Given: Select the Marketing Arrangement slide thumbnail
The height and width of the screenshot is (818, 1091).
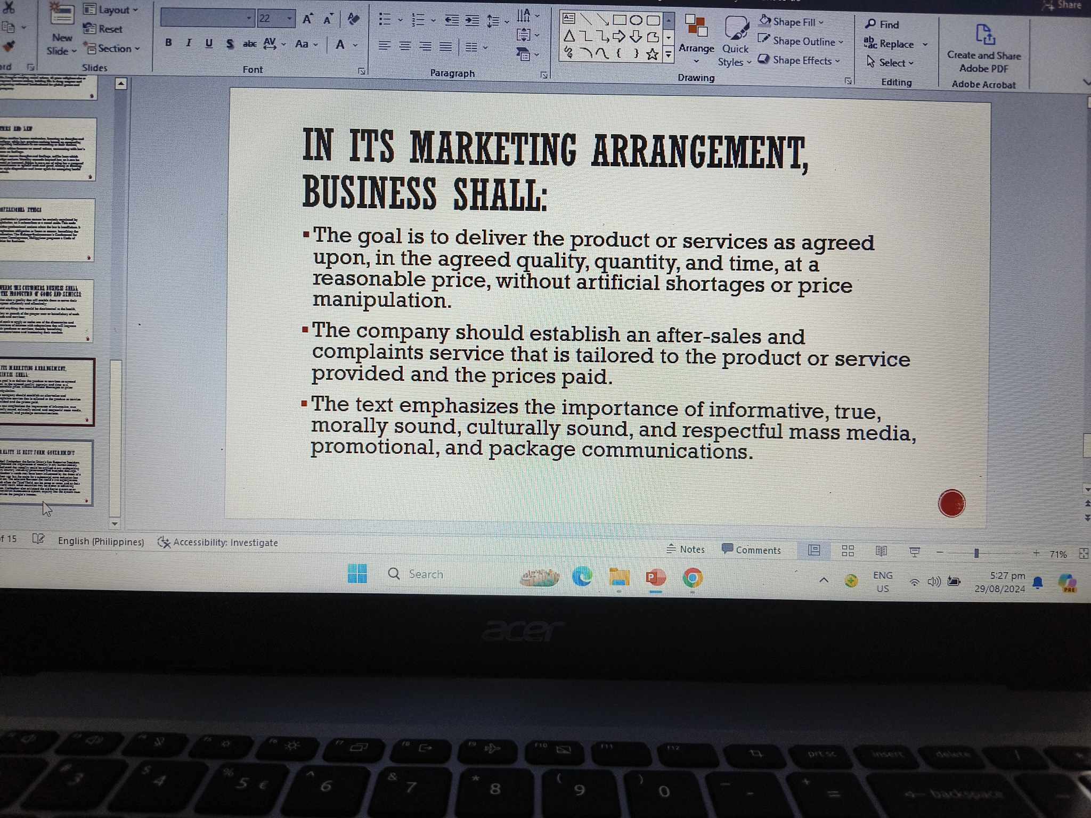Looking at the screenshot, I should click(x=46, y=391).
